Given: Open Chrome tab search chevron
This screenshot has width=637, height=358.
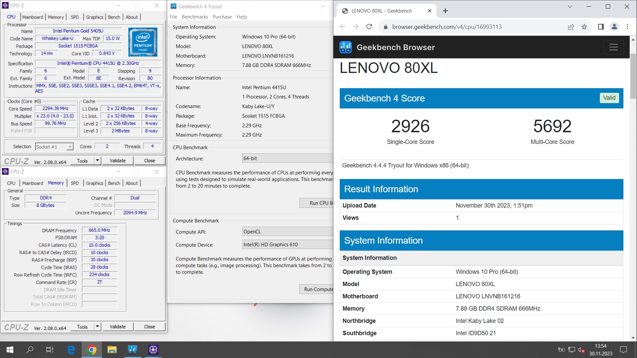Looking at the screenshot, I should (x=570, y=7).
